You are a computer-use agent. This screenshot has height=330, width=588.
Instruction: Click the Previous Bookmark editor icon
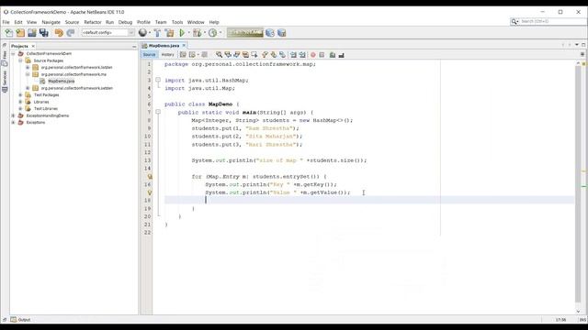266,55
